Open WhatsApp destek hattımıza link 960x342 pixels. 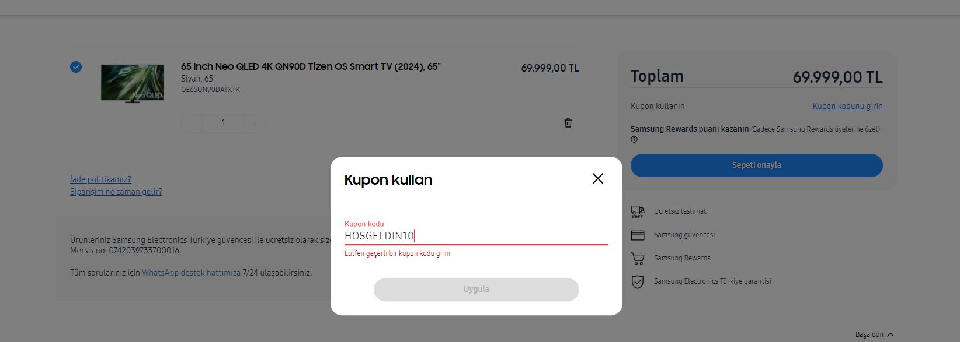click(x=191, y=273)
